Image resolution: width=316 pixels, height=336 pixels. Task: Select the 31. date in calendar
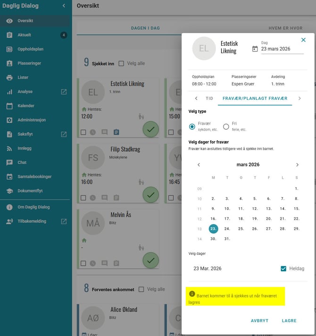click(227, 239)
